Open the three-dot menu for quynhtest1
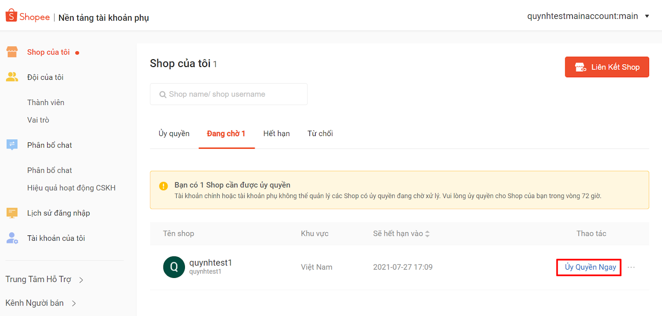The height and width of the screenshot is (316, 662). (x=631, y=267)
